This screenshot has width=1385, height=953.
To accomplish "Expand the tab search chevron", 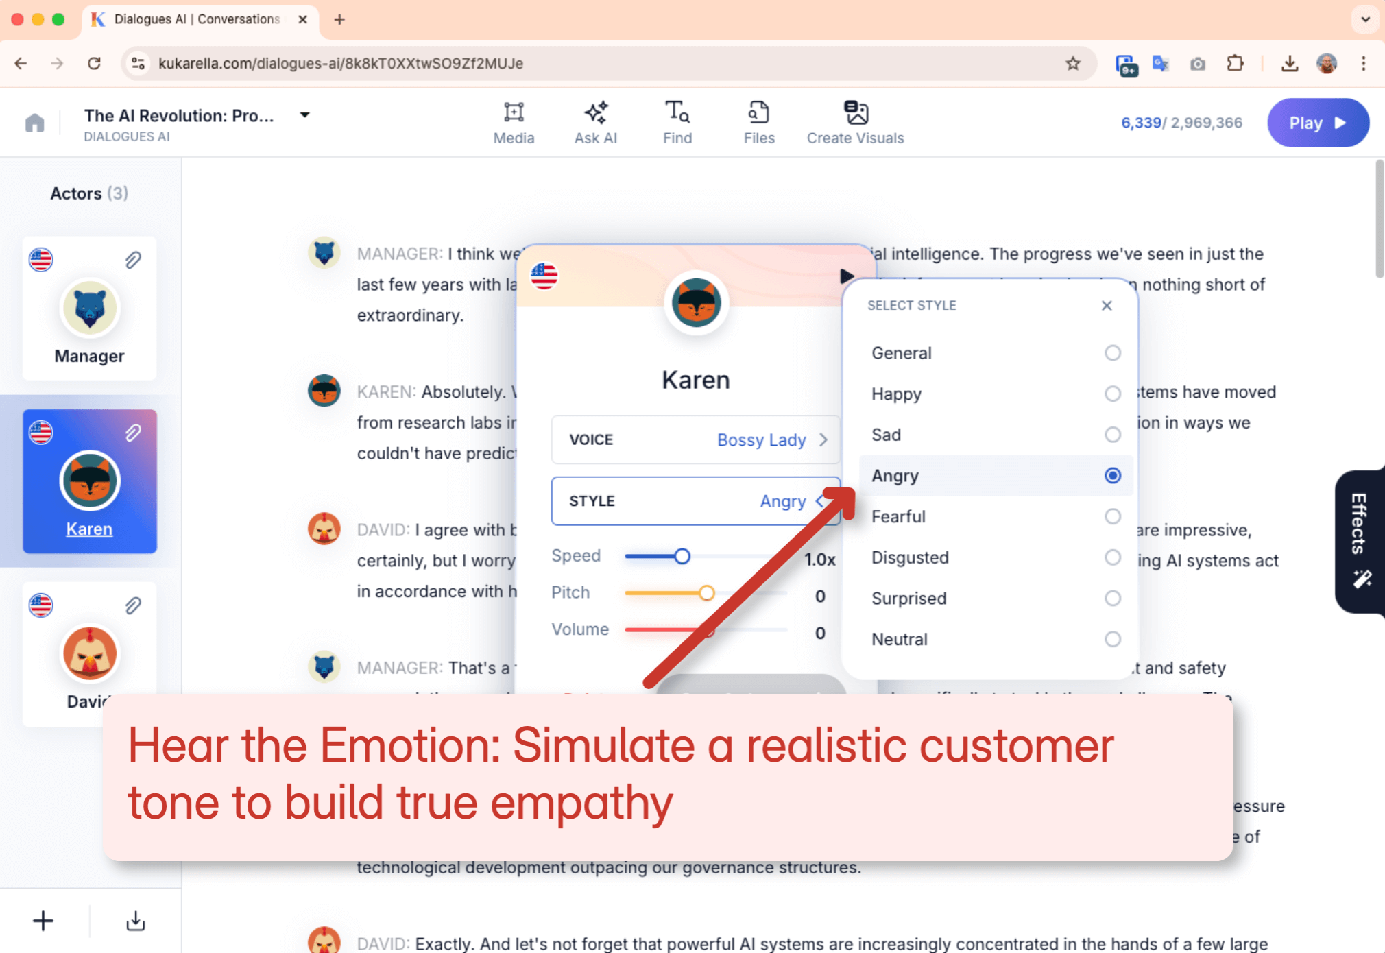I will point(1365,19).
